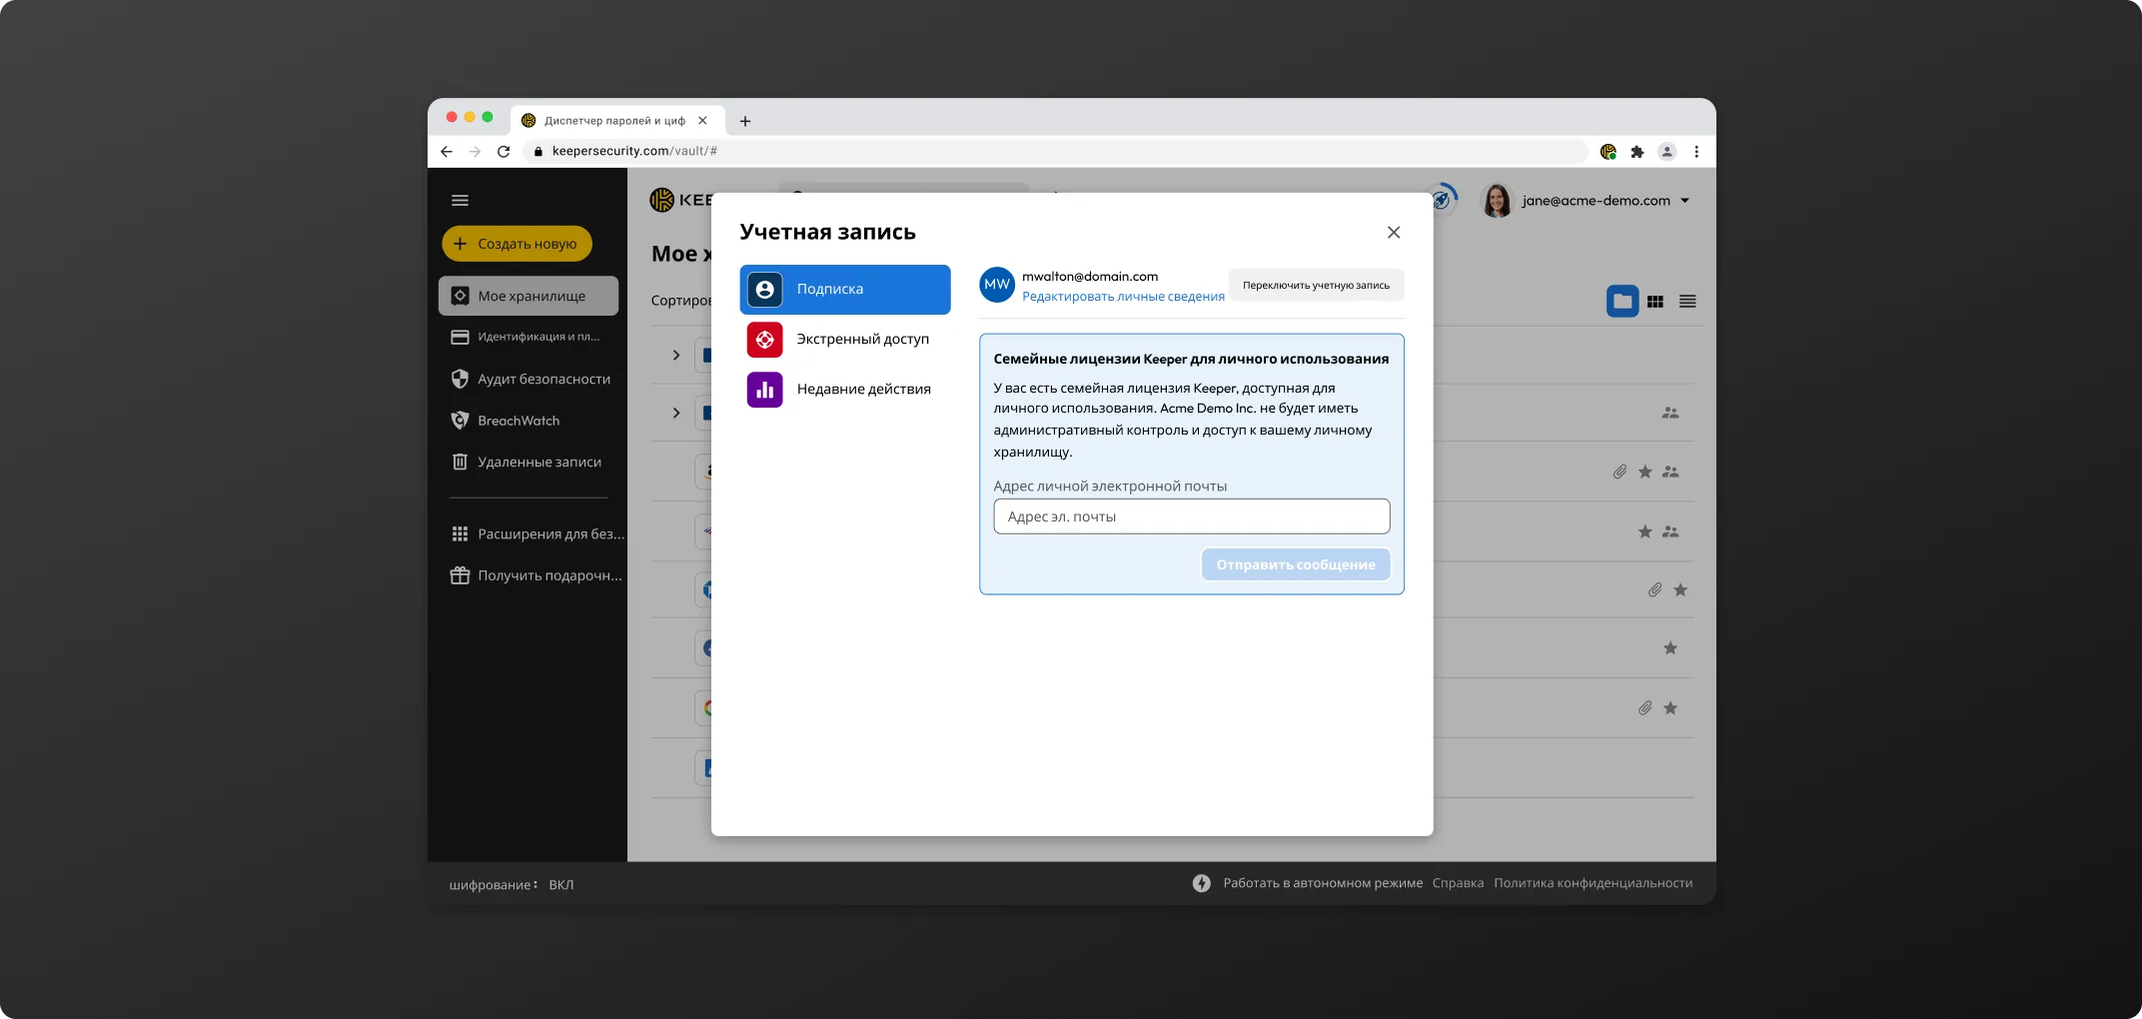Click the MW account avatar
The width and height of the screenshot is (2142, 1019).
point(997,285)
